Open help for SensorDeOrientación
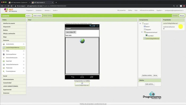 [24, 65]
